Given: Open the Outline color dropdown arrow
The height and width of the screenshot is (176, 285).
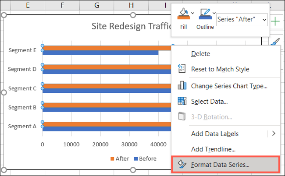Looking at the screenshot, I should pyautogui.click(x=214, y=13).
